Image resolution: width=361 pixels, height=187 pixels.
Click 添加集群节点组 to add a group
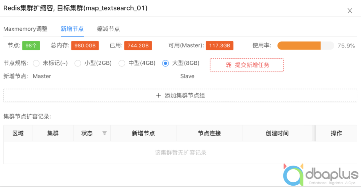180,96
